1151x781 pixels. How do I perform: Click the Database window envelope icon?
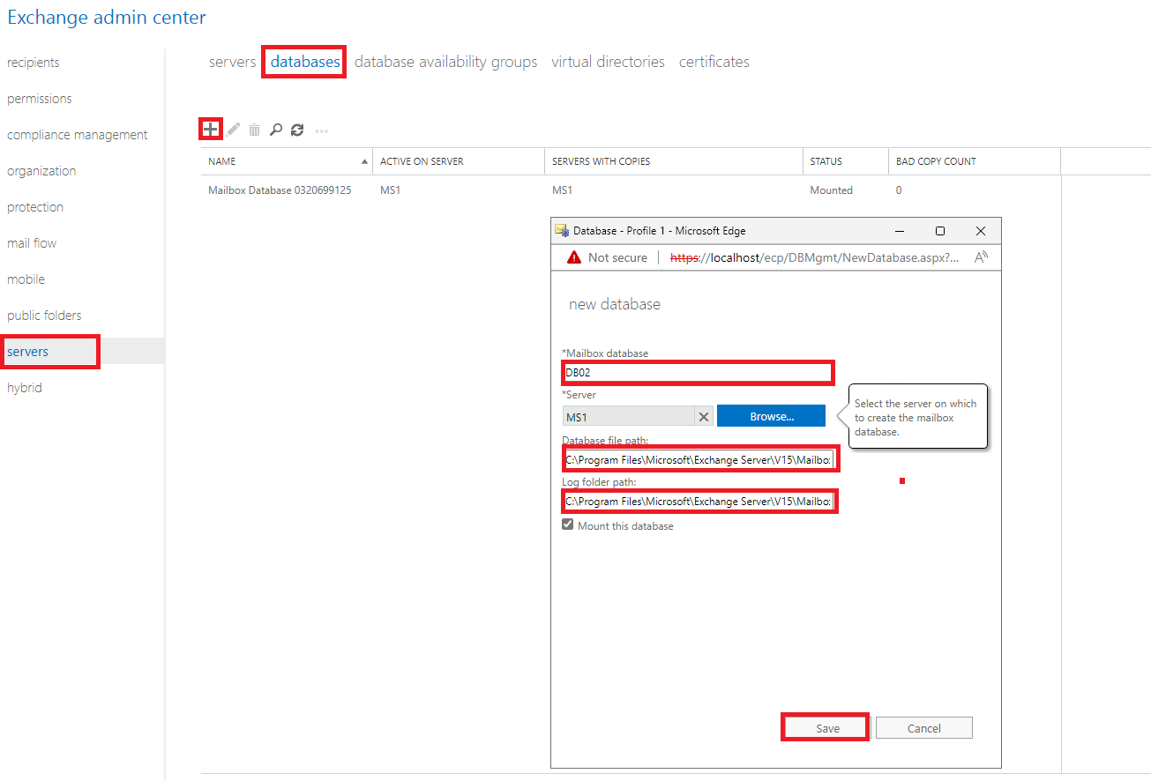[561, 230]
